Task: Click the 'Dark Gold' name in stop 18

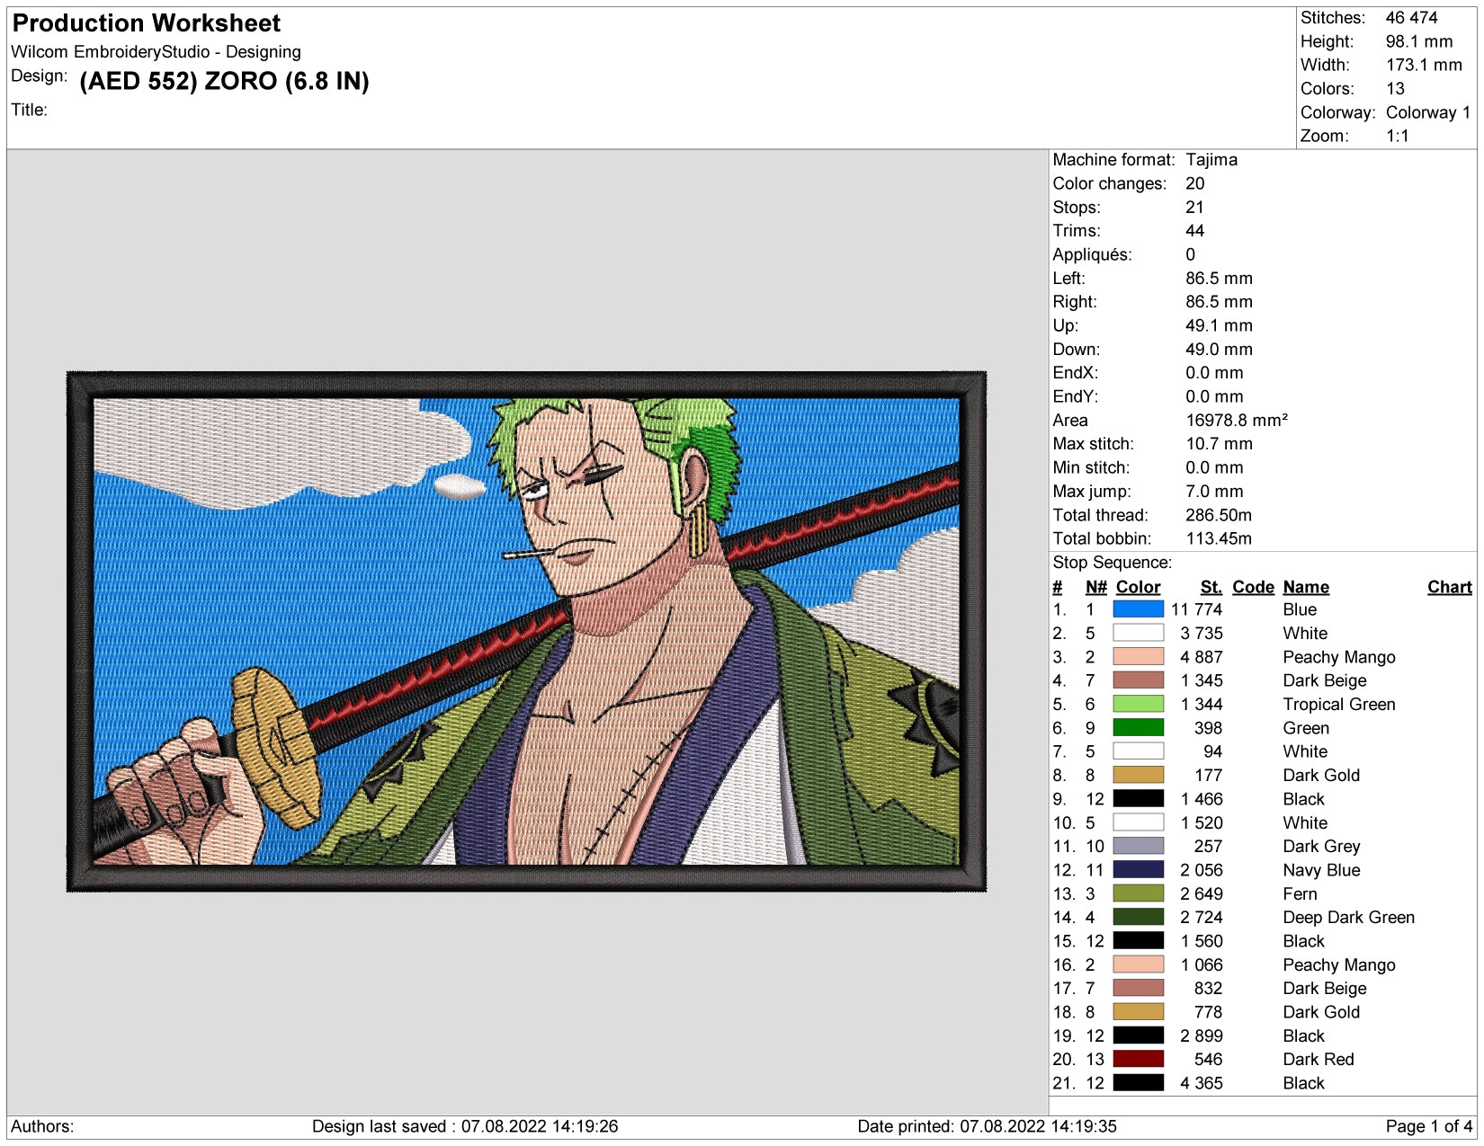Action: (1321, 1012)
